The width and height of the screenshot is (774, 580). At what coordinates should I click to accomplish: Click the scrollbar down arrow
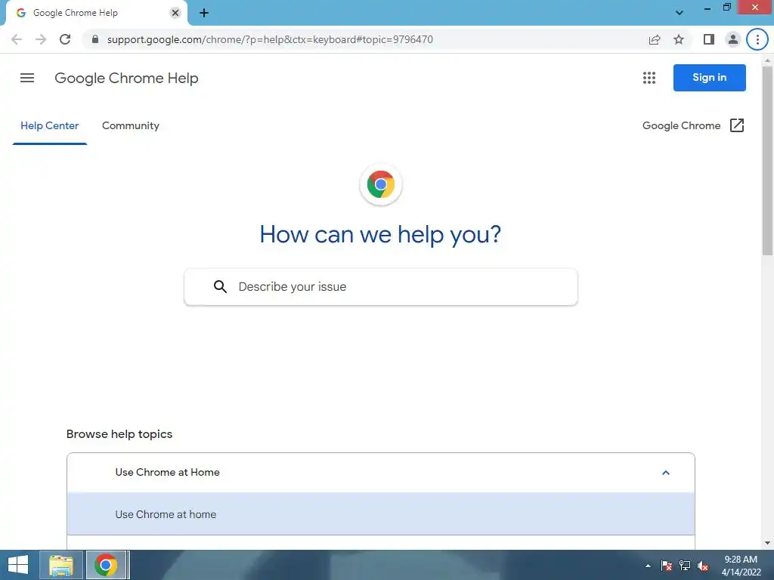coord(767,543)
